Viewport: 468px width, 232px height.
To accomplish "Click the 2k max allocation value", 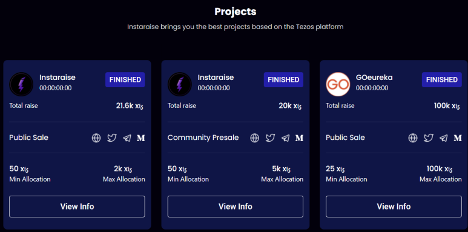I will pos(123,169).
